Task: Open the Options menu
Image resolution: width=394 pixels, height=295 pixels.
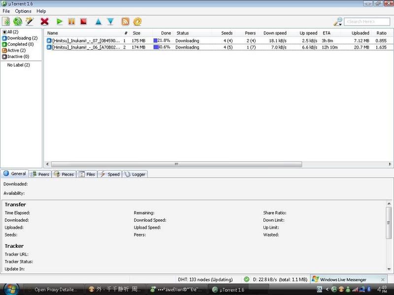Action: pos(23,11)
